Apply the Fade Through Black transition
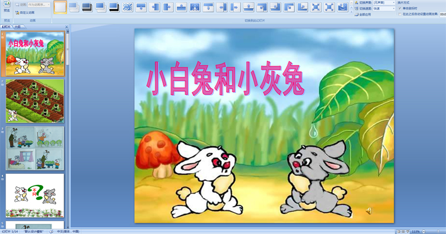446x234 pixels. 87,7
